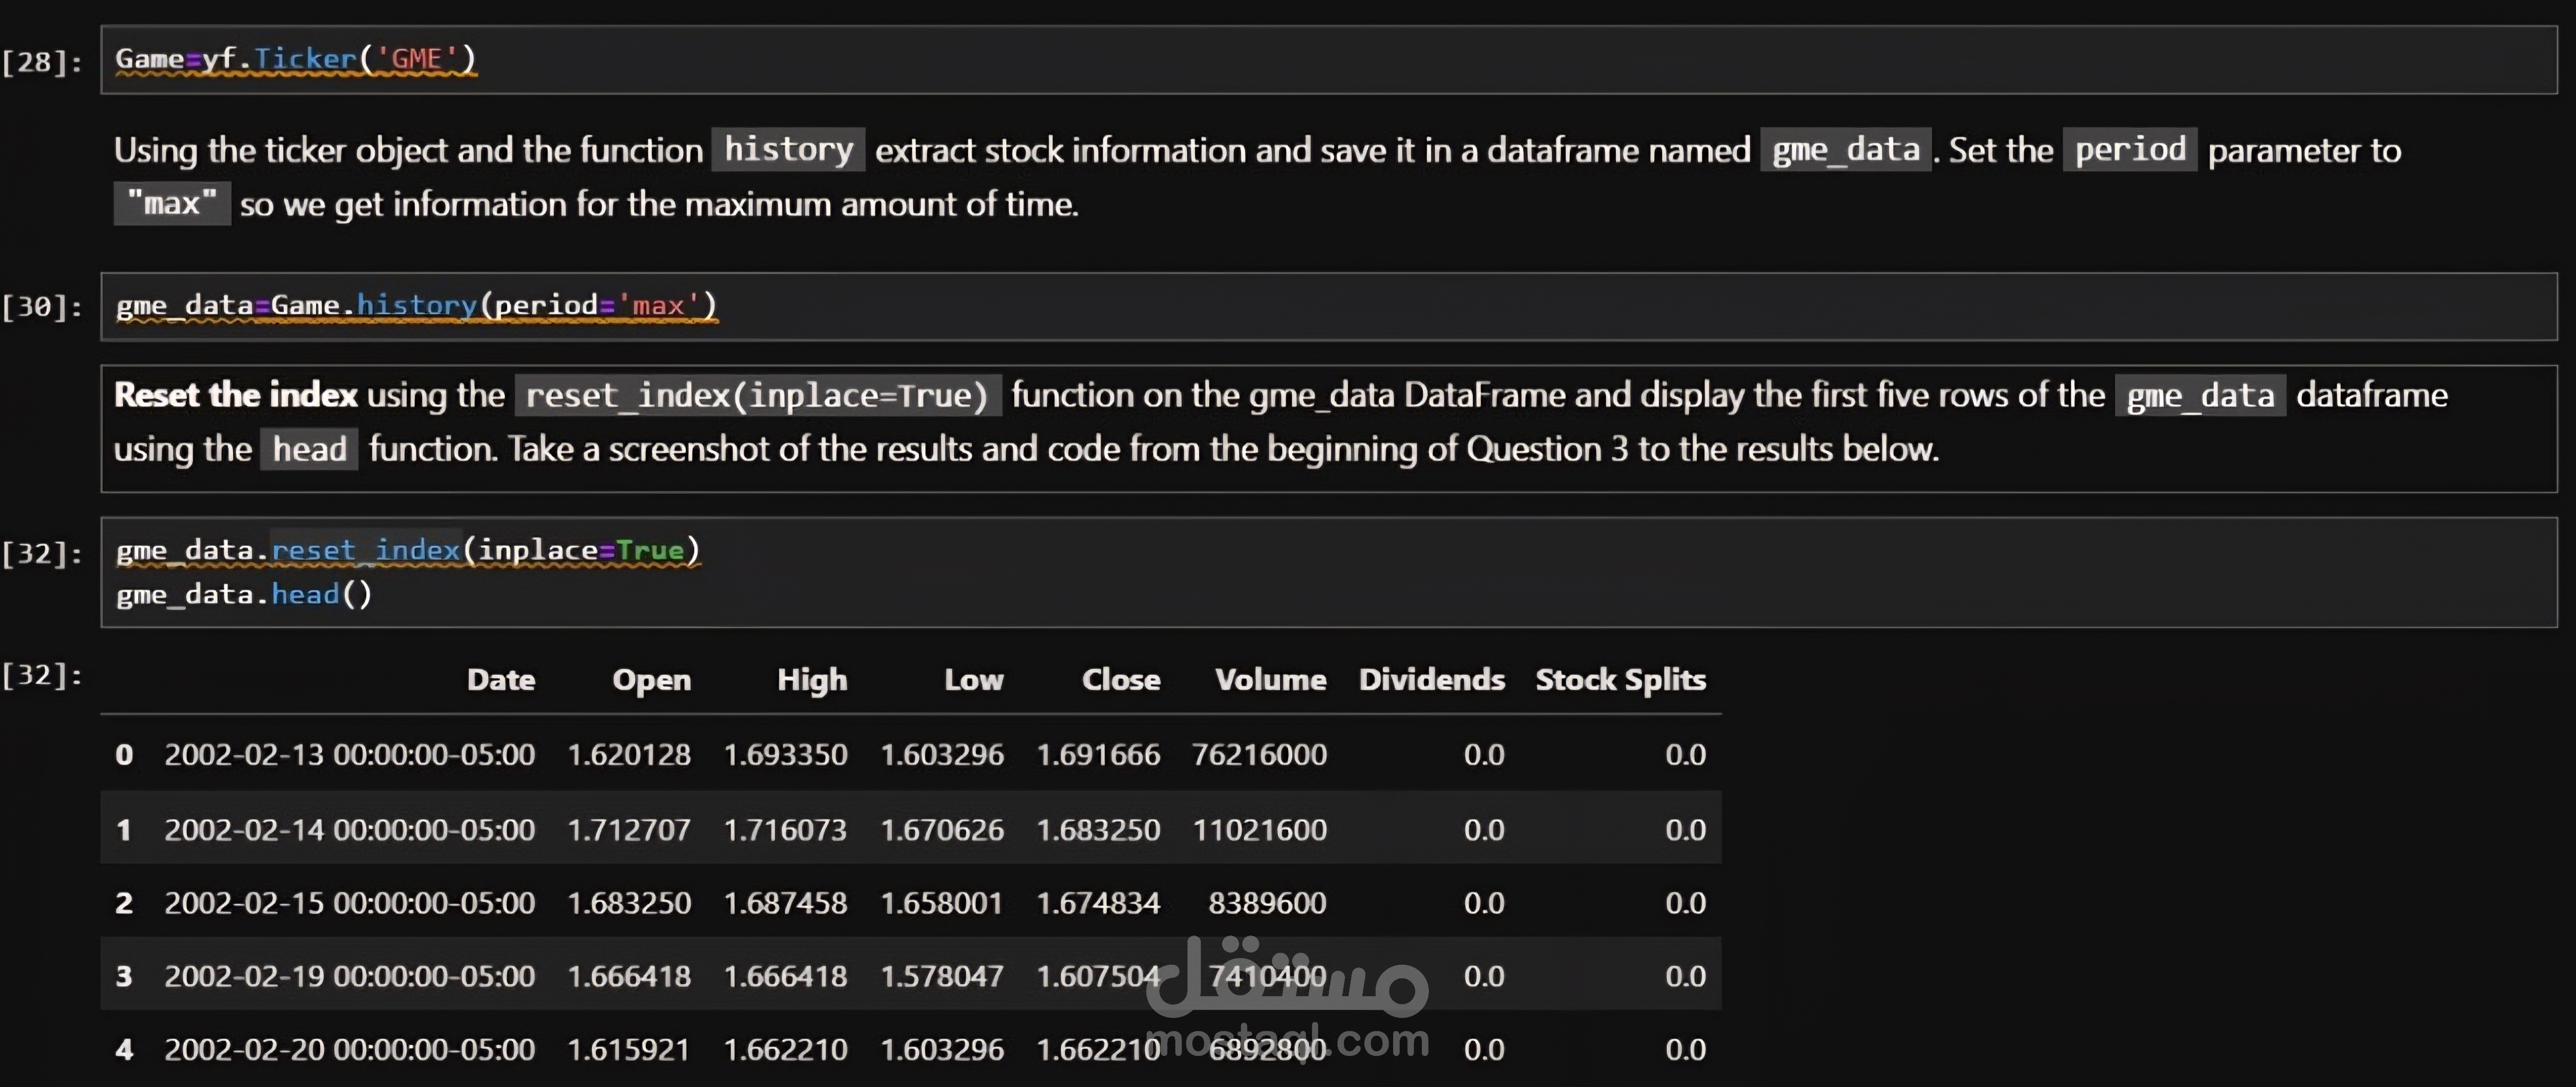Select the [30]: cell prompt
The height and width of the screenshot is (1087, 2576).
pyautogui.click(x=42, y=307)
